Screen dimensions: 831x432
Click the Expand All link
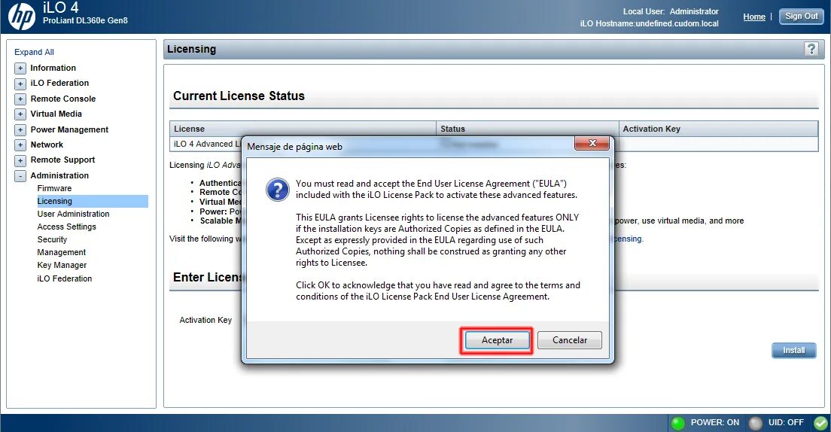[34, 52]
